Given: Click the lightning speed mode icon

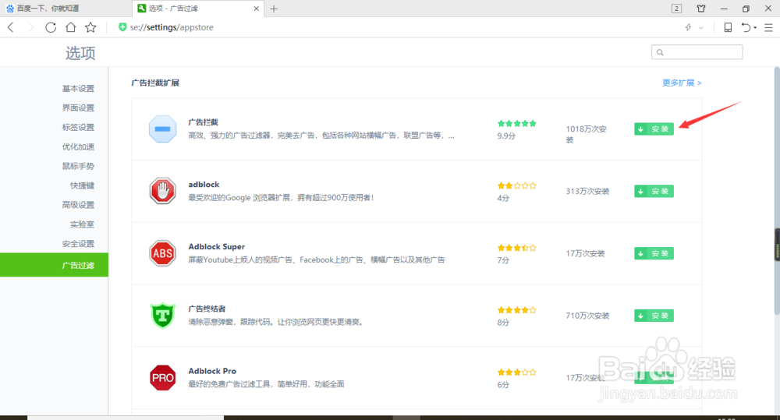Looking at the screenshot, I should point(689,27).
